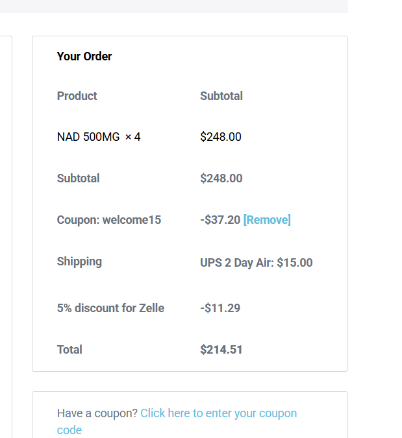Click the $248.00 amount in the Subtotal row

click(x=221, y=178)
